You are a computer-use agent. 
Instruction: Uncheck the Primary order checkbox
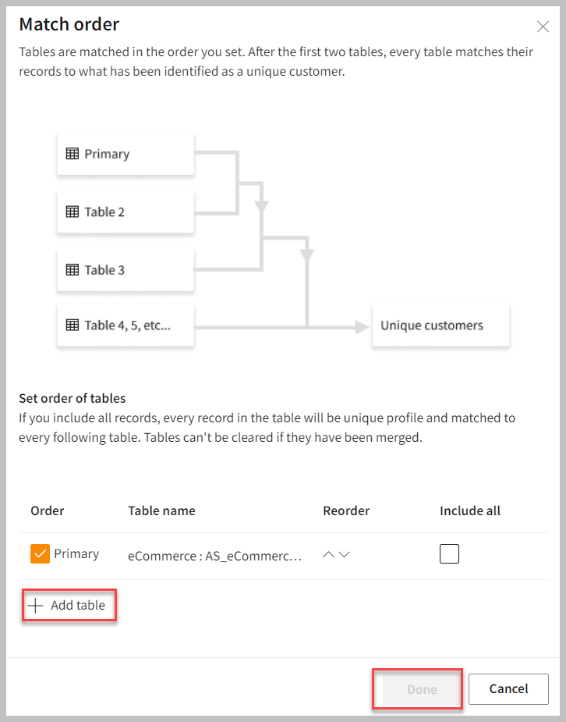(x=40, y=554)
